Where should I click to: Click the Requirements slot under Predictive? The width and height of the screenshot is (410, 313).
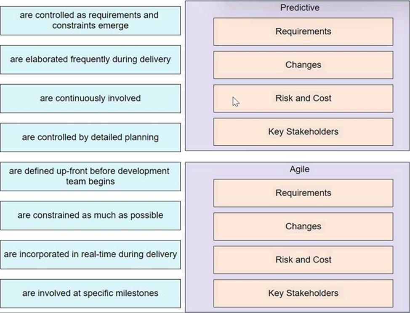[x=303, y=32]
